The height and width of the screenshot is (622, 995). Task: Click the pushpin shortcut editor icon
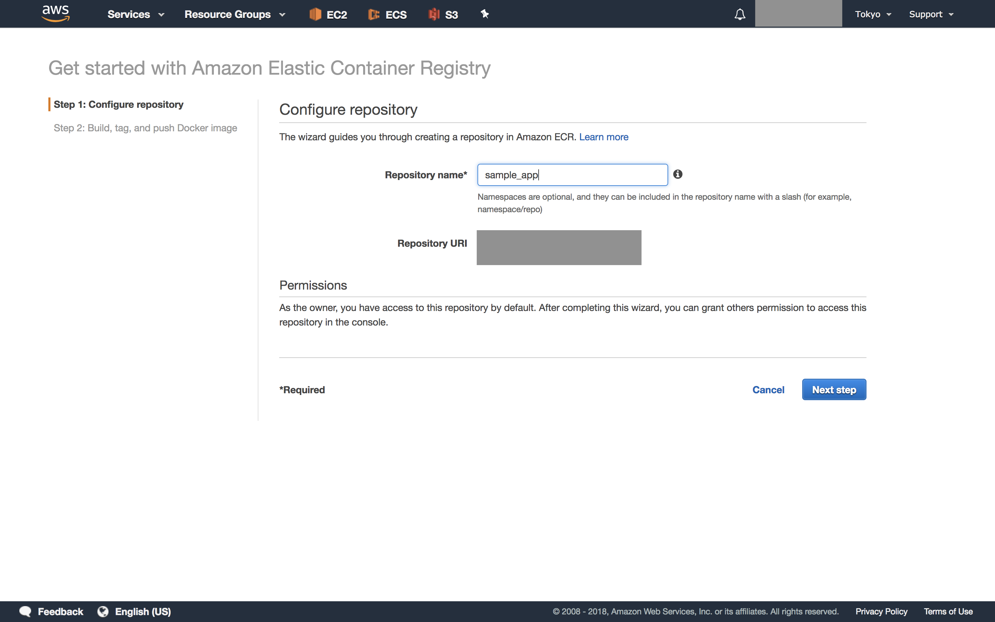pyautogui.click(x=485, y=13)
